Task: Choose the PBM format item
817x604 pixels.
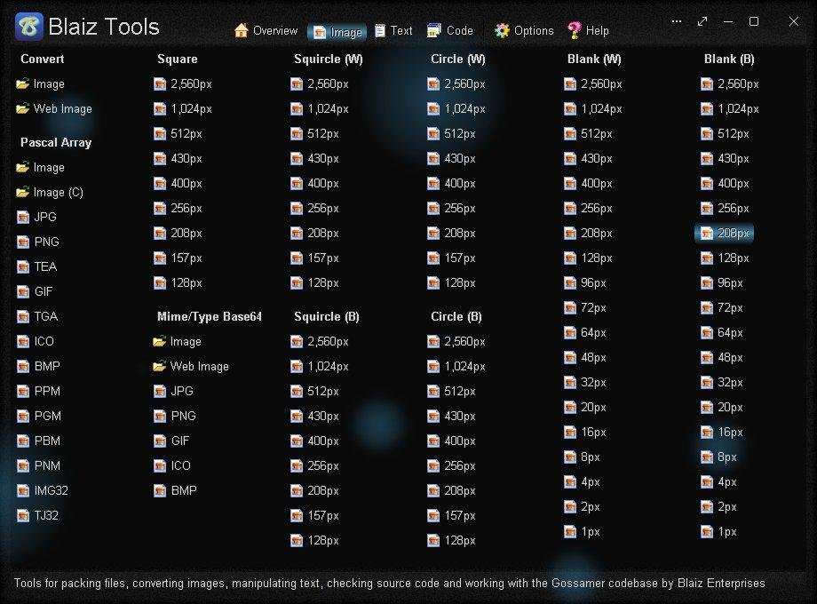Action: coord(38,441)
